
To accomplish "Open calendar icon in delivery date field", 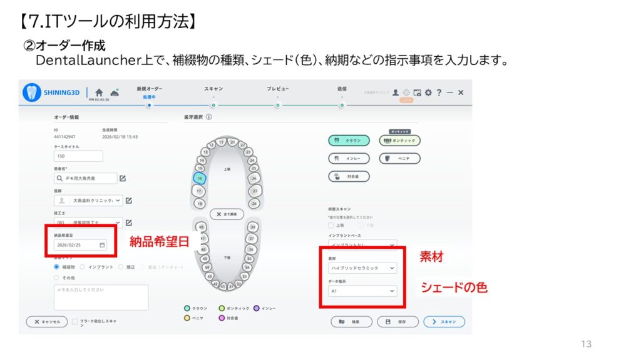I will pos(102,245).
